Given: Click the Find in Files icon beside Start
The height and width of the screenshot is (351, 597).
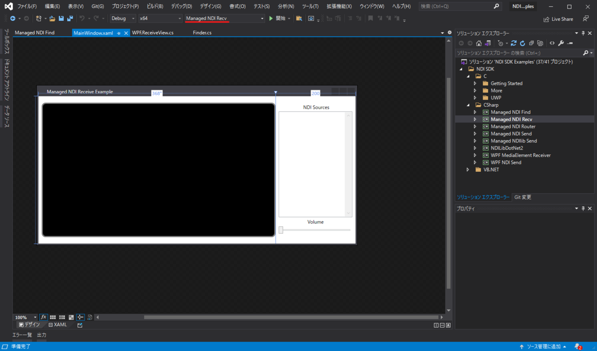Looking at the screenshot, I should (299, 18).
